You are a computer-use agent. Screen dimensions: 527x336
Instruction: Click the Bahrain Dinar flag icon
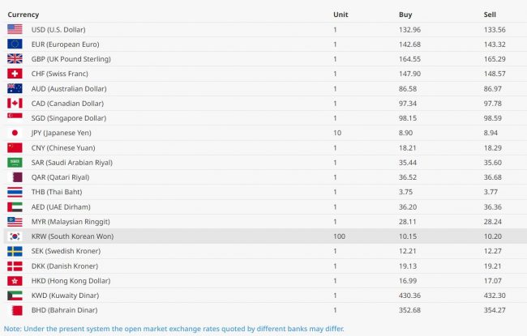coord(15,310)
